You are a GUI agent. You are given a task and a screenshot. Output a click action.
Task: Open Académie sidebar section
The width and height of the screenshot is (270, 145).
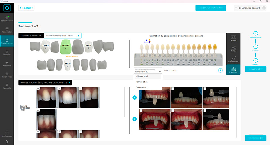pyautogui.click(x=7, y=64)
